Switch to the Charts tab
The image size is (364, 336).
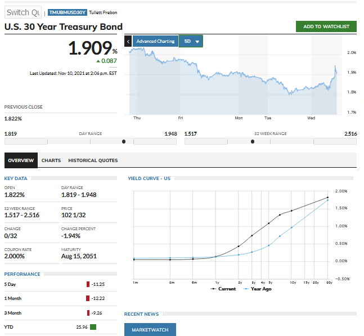51,160
